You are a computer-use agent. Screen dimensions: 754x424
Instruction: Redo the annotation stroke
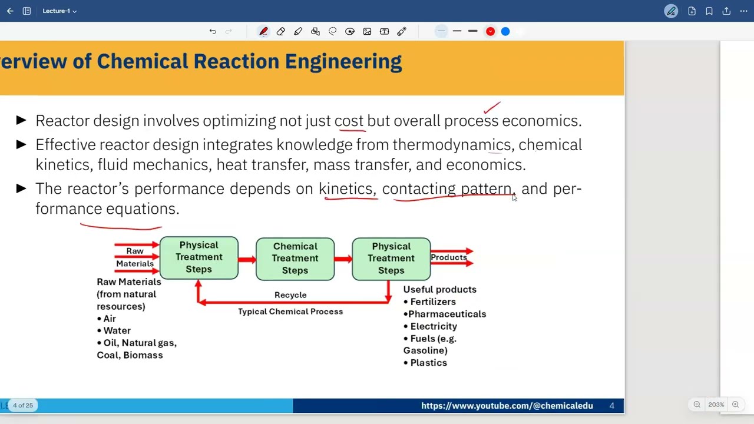pyautogui.click(x=229, y=31)
